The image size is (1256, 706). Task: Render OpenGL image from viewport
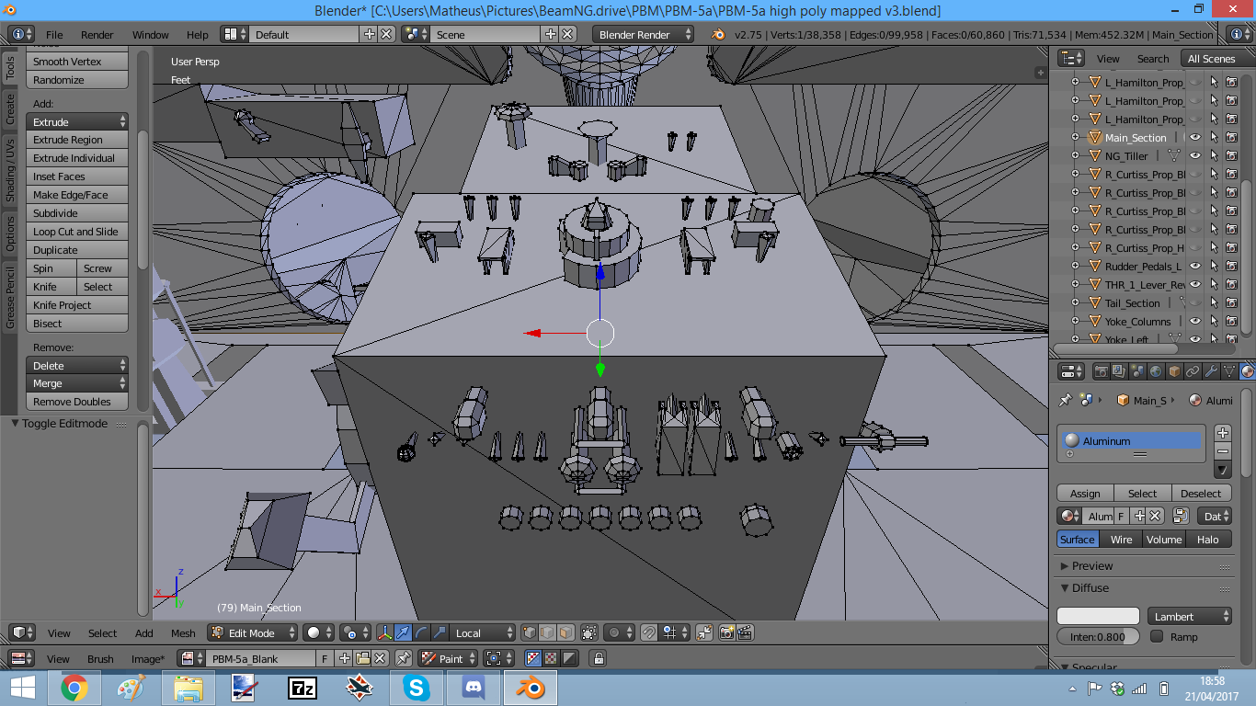click(726, 632)
